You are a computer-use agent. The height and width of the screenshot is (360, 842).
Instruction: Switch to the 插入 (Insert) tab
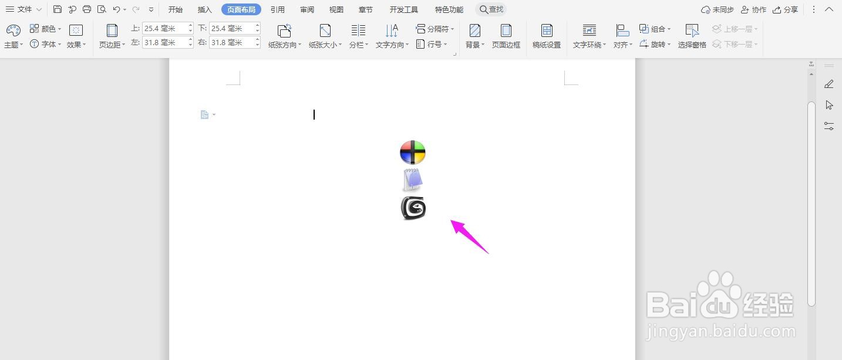click(x=205, y=9)
